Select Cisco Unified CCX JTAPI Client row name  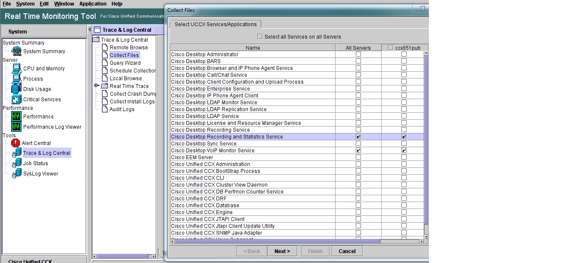(x=208, y=219)
